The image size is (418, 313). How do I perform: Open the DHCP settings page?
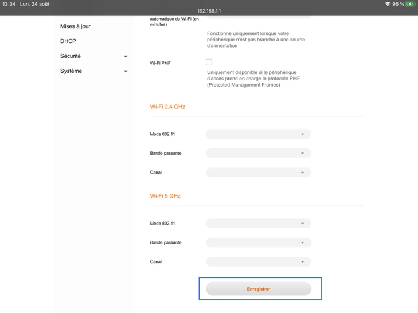[x=68, y=41]
